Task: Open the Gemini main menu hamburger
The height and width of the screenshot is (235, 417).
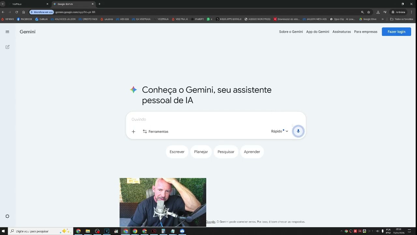Action: [x=7, y=32]
